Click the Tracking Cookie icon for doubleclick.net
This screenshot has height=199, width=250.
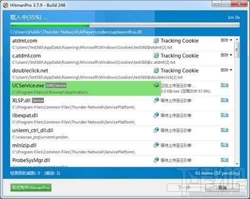coord(156,71)
